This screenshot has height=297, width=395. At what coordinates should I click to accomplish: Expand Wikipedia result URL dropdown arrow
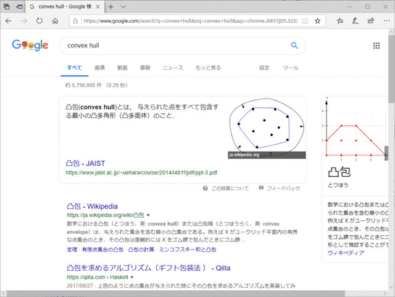[148, 215]
